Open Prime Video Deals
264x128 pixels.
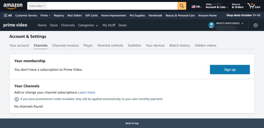click(x=123, y=25)
